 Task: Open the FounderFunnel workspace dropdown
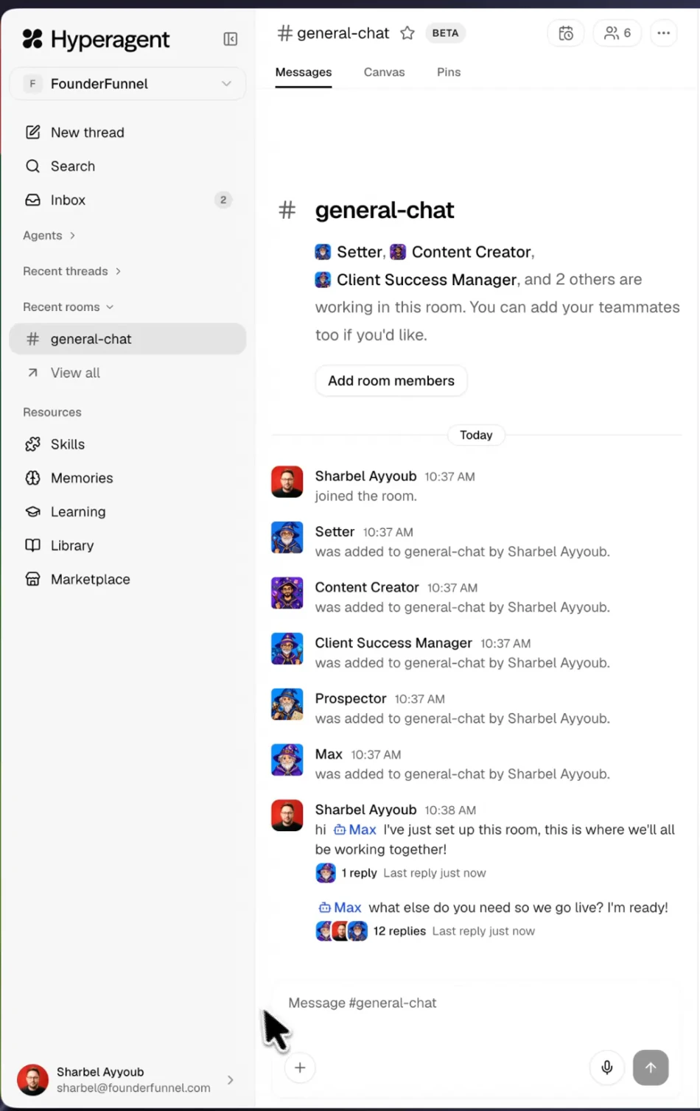(127, 84)
